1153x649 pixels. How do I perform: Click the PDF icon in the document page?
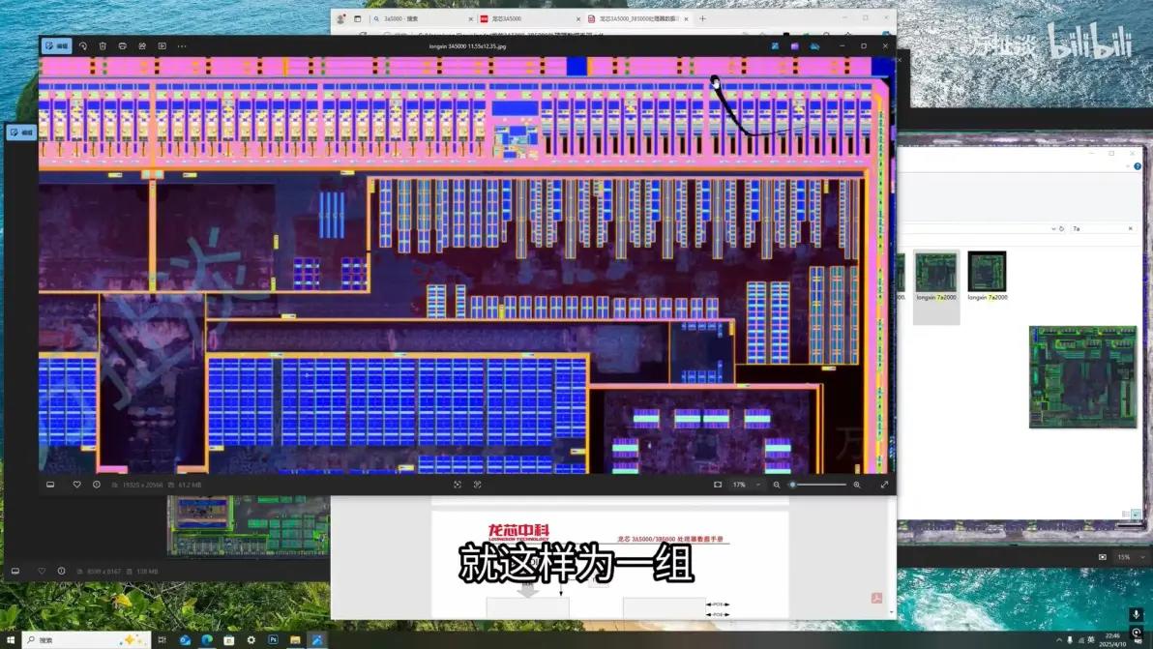pos(876,598)
